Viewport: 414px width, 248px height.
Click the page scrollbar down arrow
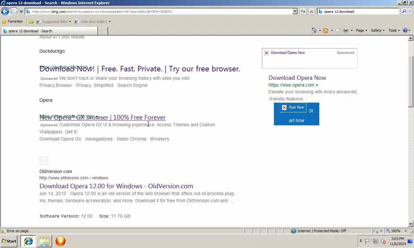click(411, 224)
